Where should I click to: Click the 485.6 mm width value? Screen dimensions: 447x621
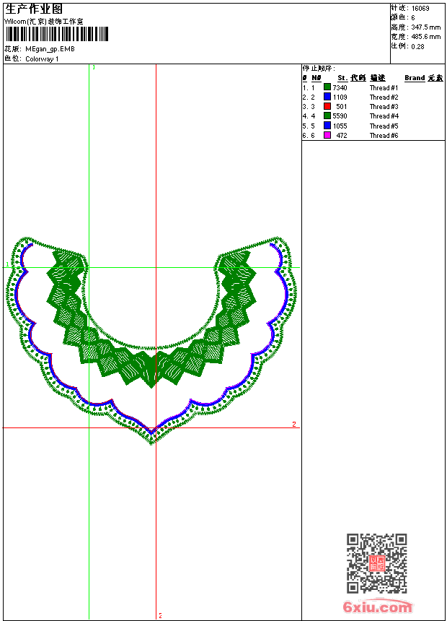425,37
